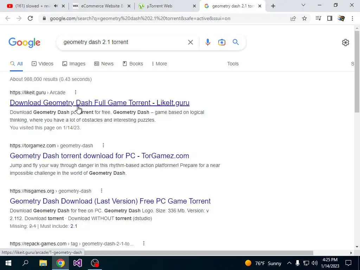Screen dimensions: 360x270
Task: Open OBS Studio from taskbar
Action: (95, 263)
